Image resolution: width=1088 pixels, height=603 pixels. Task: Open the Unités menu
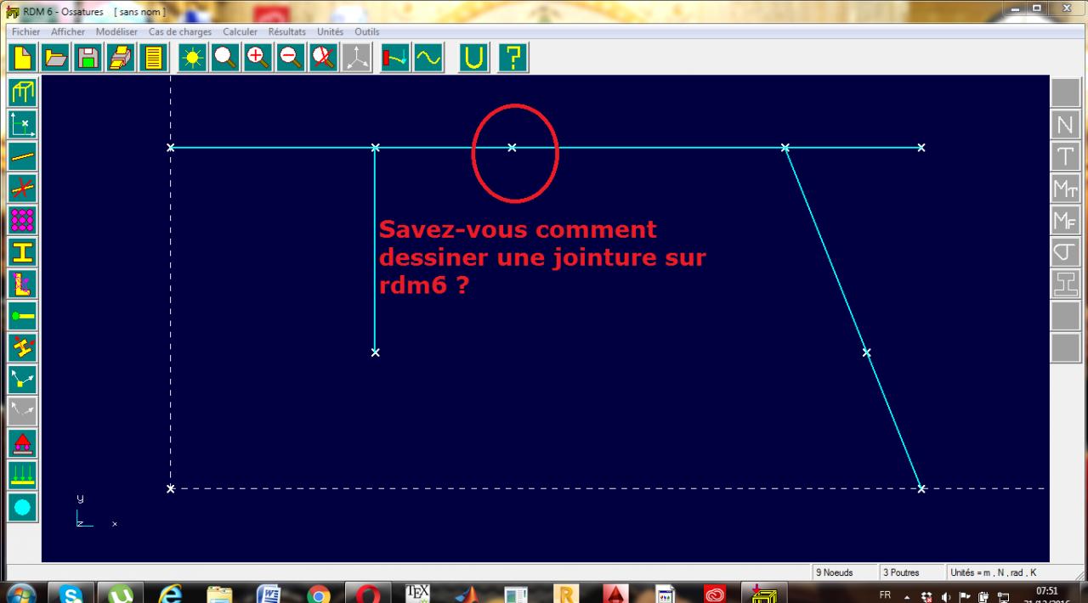(x=331, y=31)
